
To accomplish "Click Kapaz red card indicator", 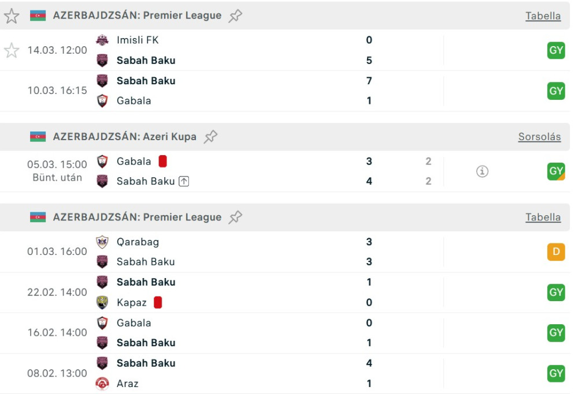I will (158, 302).
